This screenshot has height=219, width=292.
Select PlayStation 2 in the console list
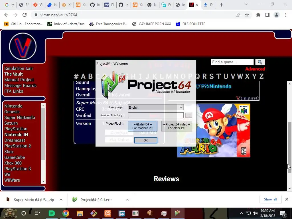[18, 146]
